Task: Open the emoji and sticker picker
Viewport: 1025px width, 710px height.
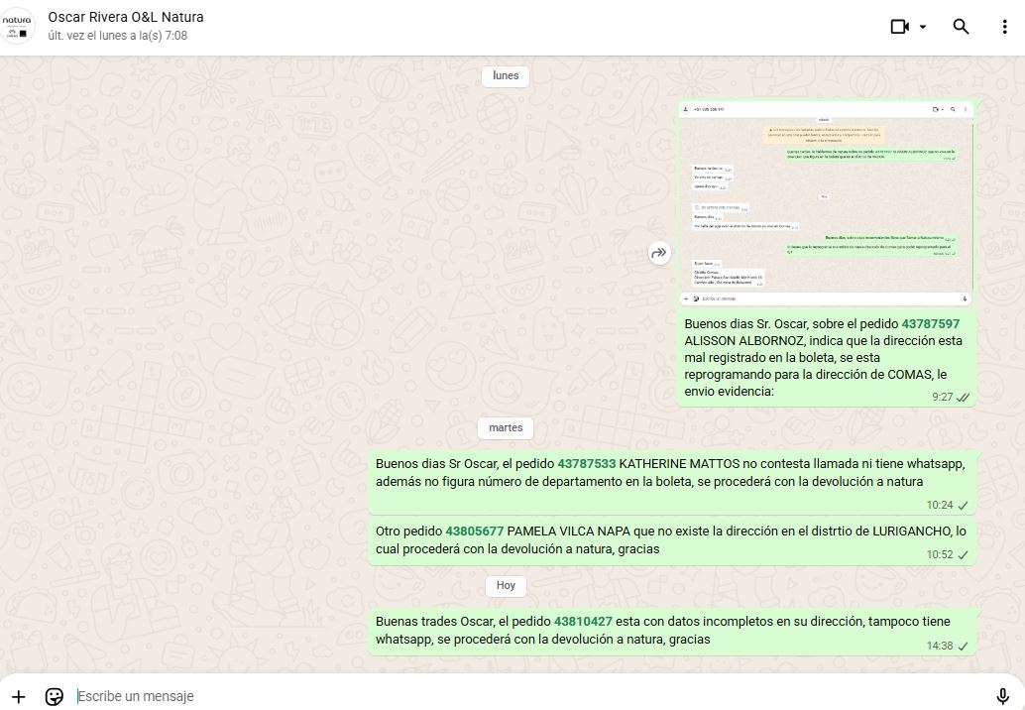Action: click(55, 696)
